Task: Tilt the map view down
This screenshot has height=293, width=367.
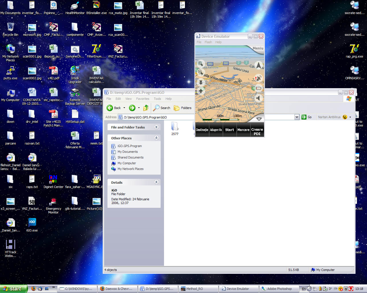Action: pyautogui.click(x=201, y=82)
